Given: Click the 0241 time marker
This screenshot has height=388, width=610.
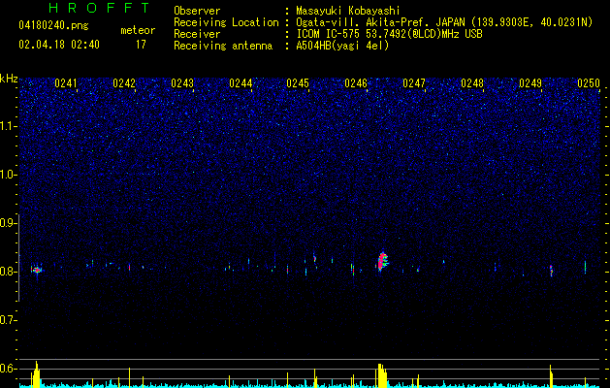Looking at the screenshot, I should pos(66,83).
